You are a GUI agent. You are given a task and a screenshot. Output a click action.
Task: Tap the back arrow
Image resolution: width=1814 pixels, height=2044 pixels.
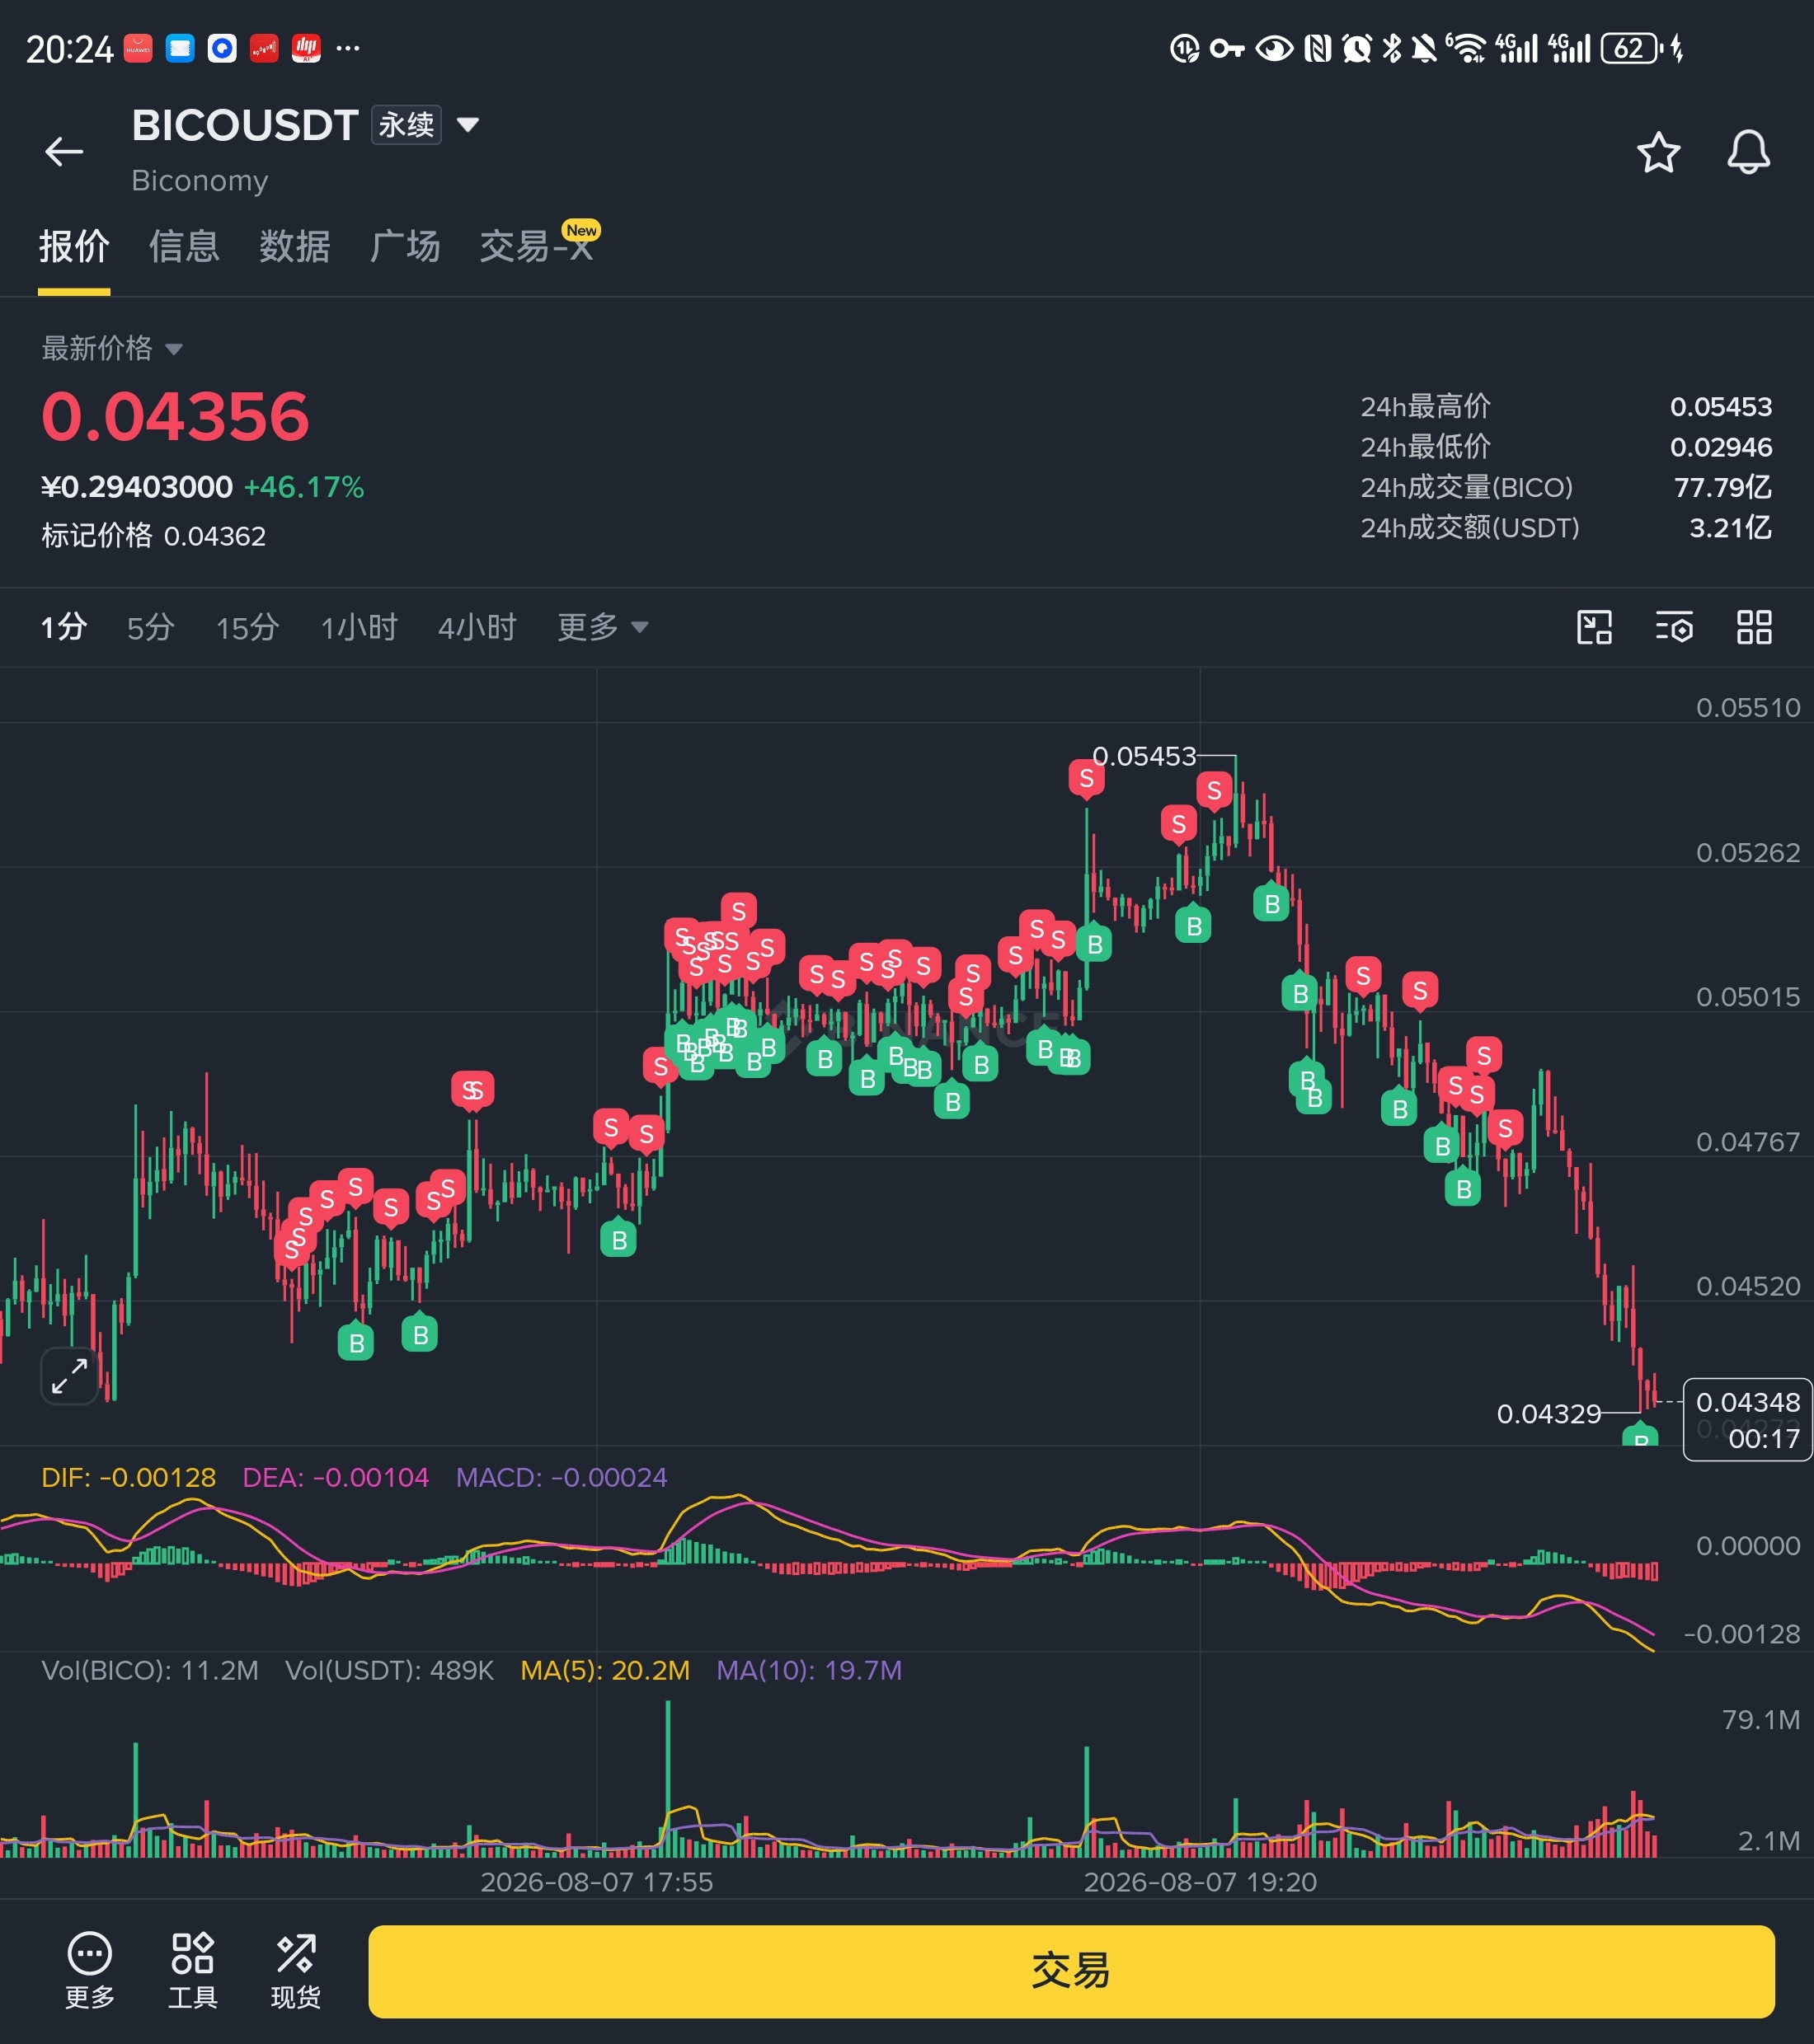point(64,151)
